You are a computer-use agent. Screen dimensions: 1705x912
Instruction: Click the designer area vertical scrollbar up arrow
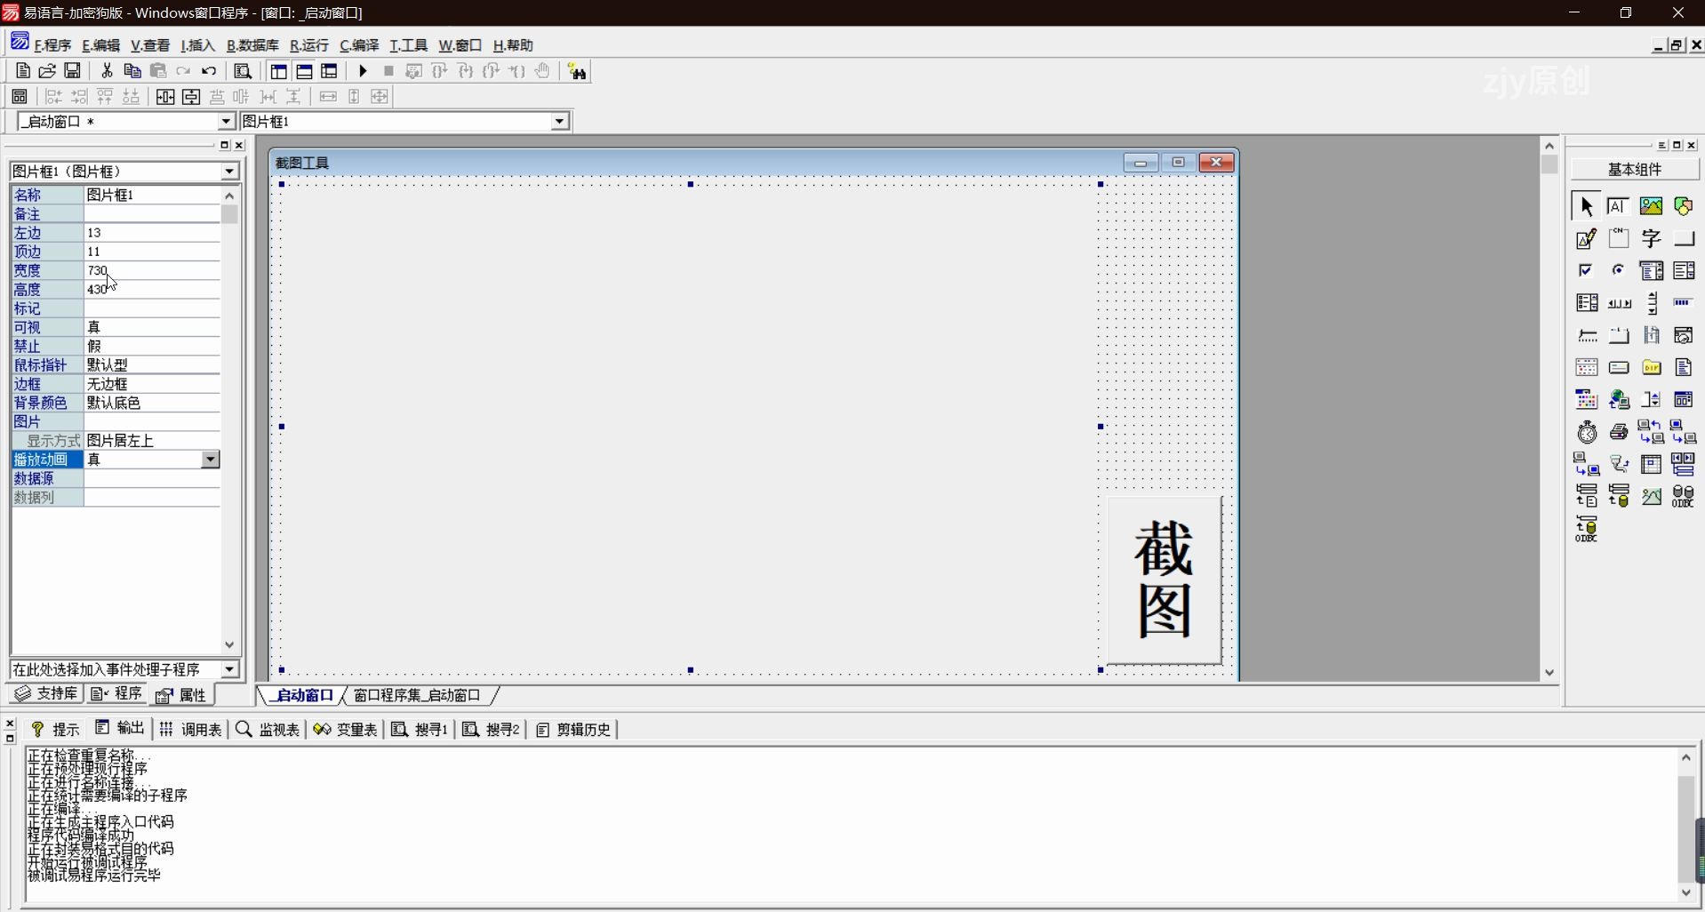pos(1549,146)
